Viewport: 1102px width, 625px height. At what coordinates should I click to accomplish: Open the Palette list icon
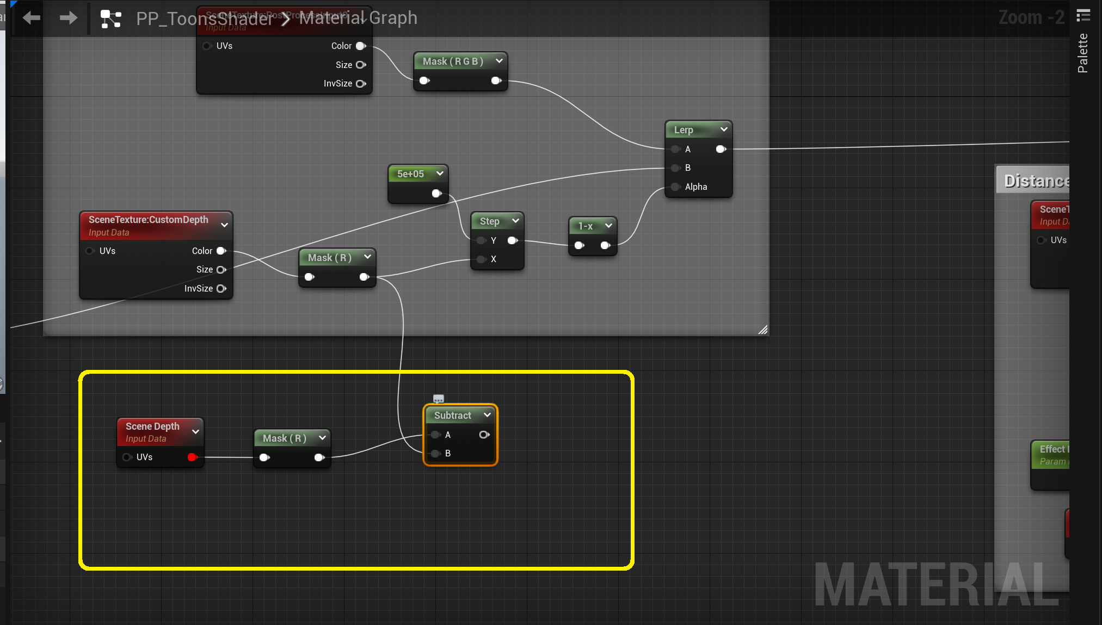[x=1083, y=15]
